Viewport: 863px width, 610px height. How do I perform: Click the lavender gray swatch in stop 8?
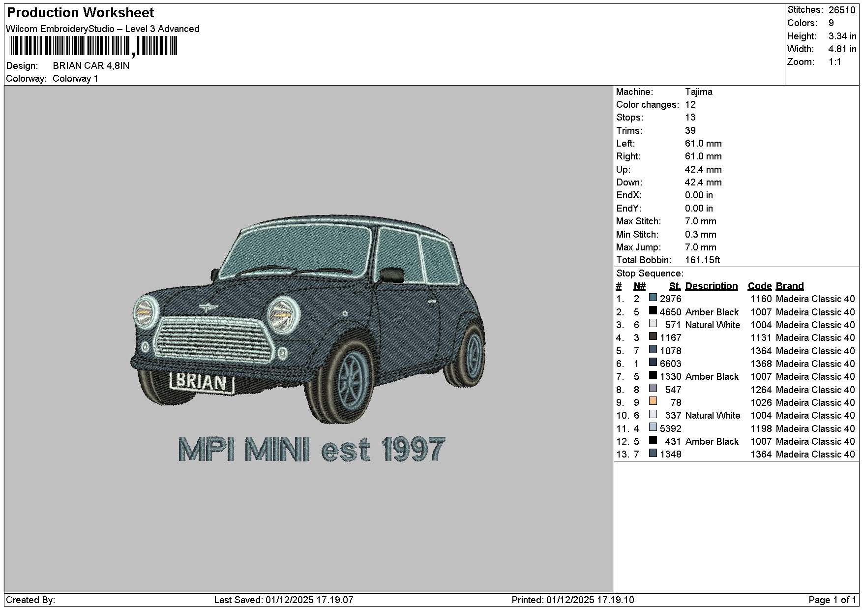tap(653, 389)
